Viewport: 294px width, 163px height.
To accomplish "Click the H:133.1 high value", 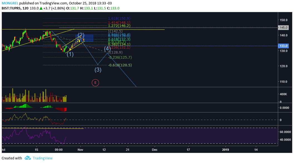I will (x=87, y=8).
